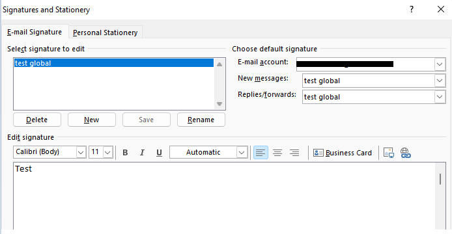Open the Automatic font color dropdown
The width and height of the screenshot is (452, 234).
(242, 152)
